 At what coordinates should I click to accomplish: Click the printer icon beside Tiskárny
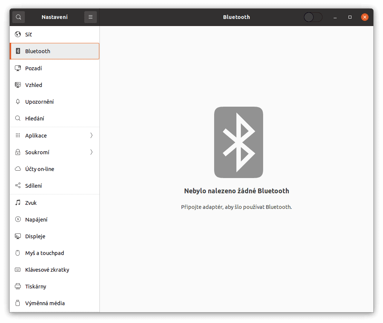[18, 286]
